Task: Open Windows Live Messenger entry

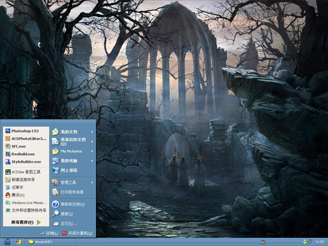Action: [26, 203]
